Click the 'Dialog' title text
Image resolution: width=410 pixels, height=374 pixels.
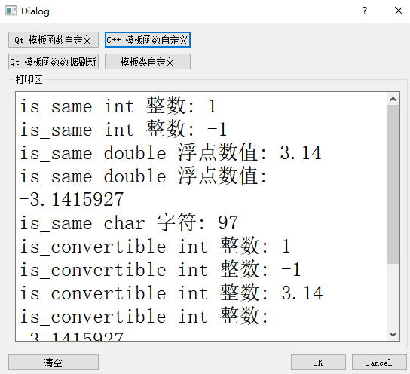coord(35,11)
